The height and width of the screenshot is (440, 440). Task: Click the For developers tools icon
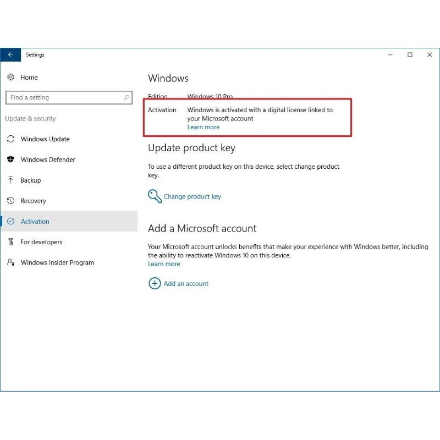tap(10, 242)
